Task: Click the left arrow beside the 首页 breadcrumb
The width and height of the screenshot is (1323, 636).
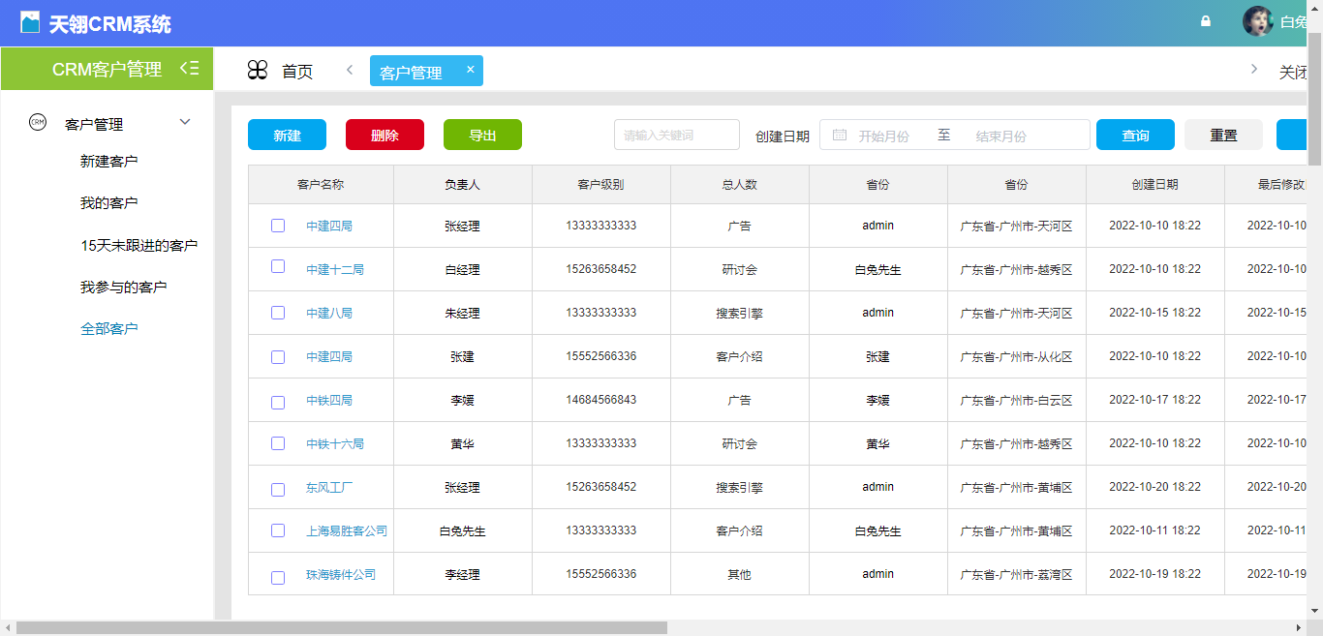Action: pyautogui.click(x=349, y=70)
